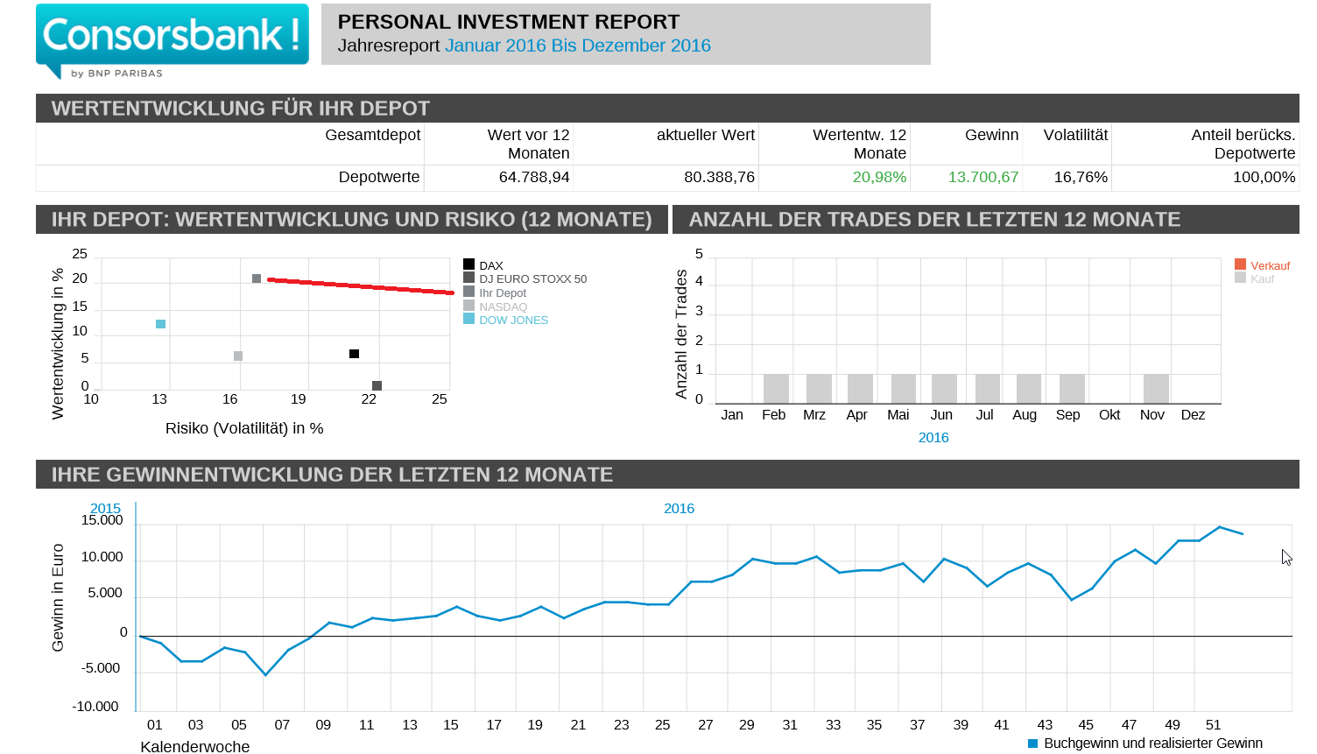The width and height of the screenshot is (1317, 754).
Task: Click the Gewinn value 13.700,67
Action: click(982, 177)
